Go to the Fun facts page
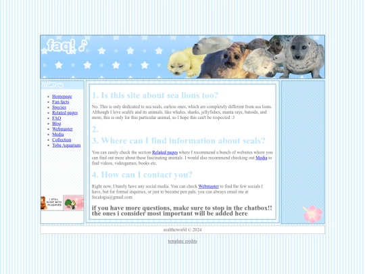Screen dimensions: 365x274 [61, 101]
